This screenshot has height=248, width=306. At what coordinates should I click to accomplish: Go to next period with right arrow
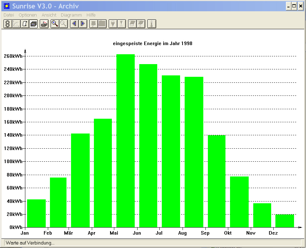point(83,24)
